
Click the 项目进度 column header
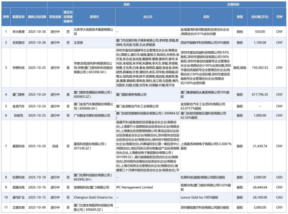tap(55, 17)
